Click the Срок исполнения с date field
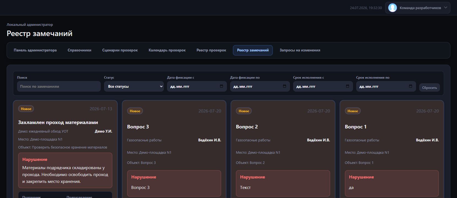The height and width of the screenshot is (198, 457). pos(323,86)
